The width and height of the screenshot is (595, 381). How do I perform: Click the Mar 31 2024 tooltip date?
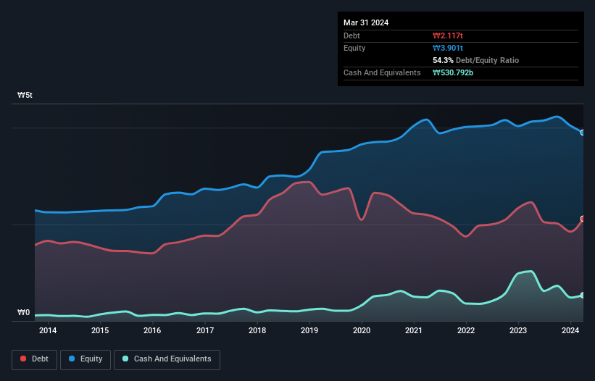point(366,22)
